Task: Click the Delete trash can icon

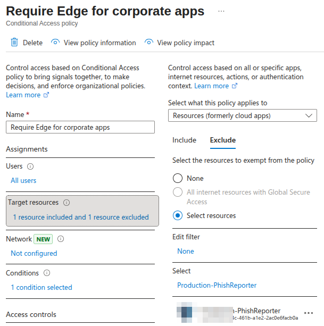Action: (x=14, y=42)
